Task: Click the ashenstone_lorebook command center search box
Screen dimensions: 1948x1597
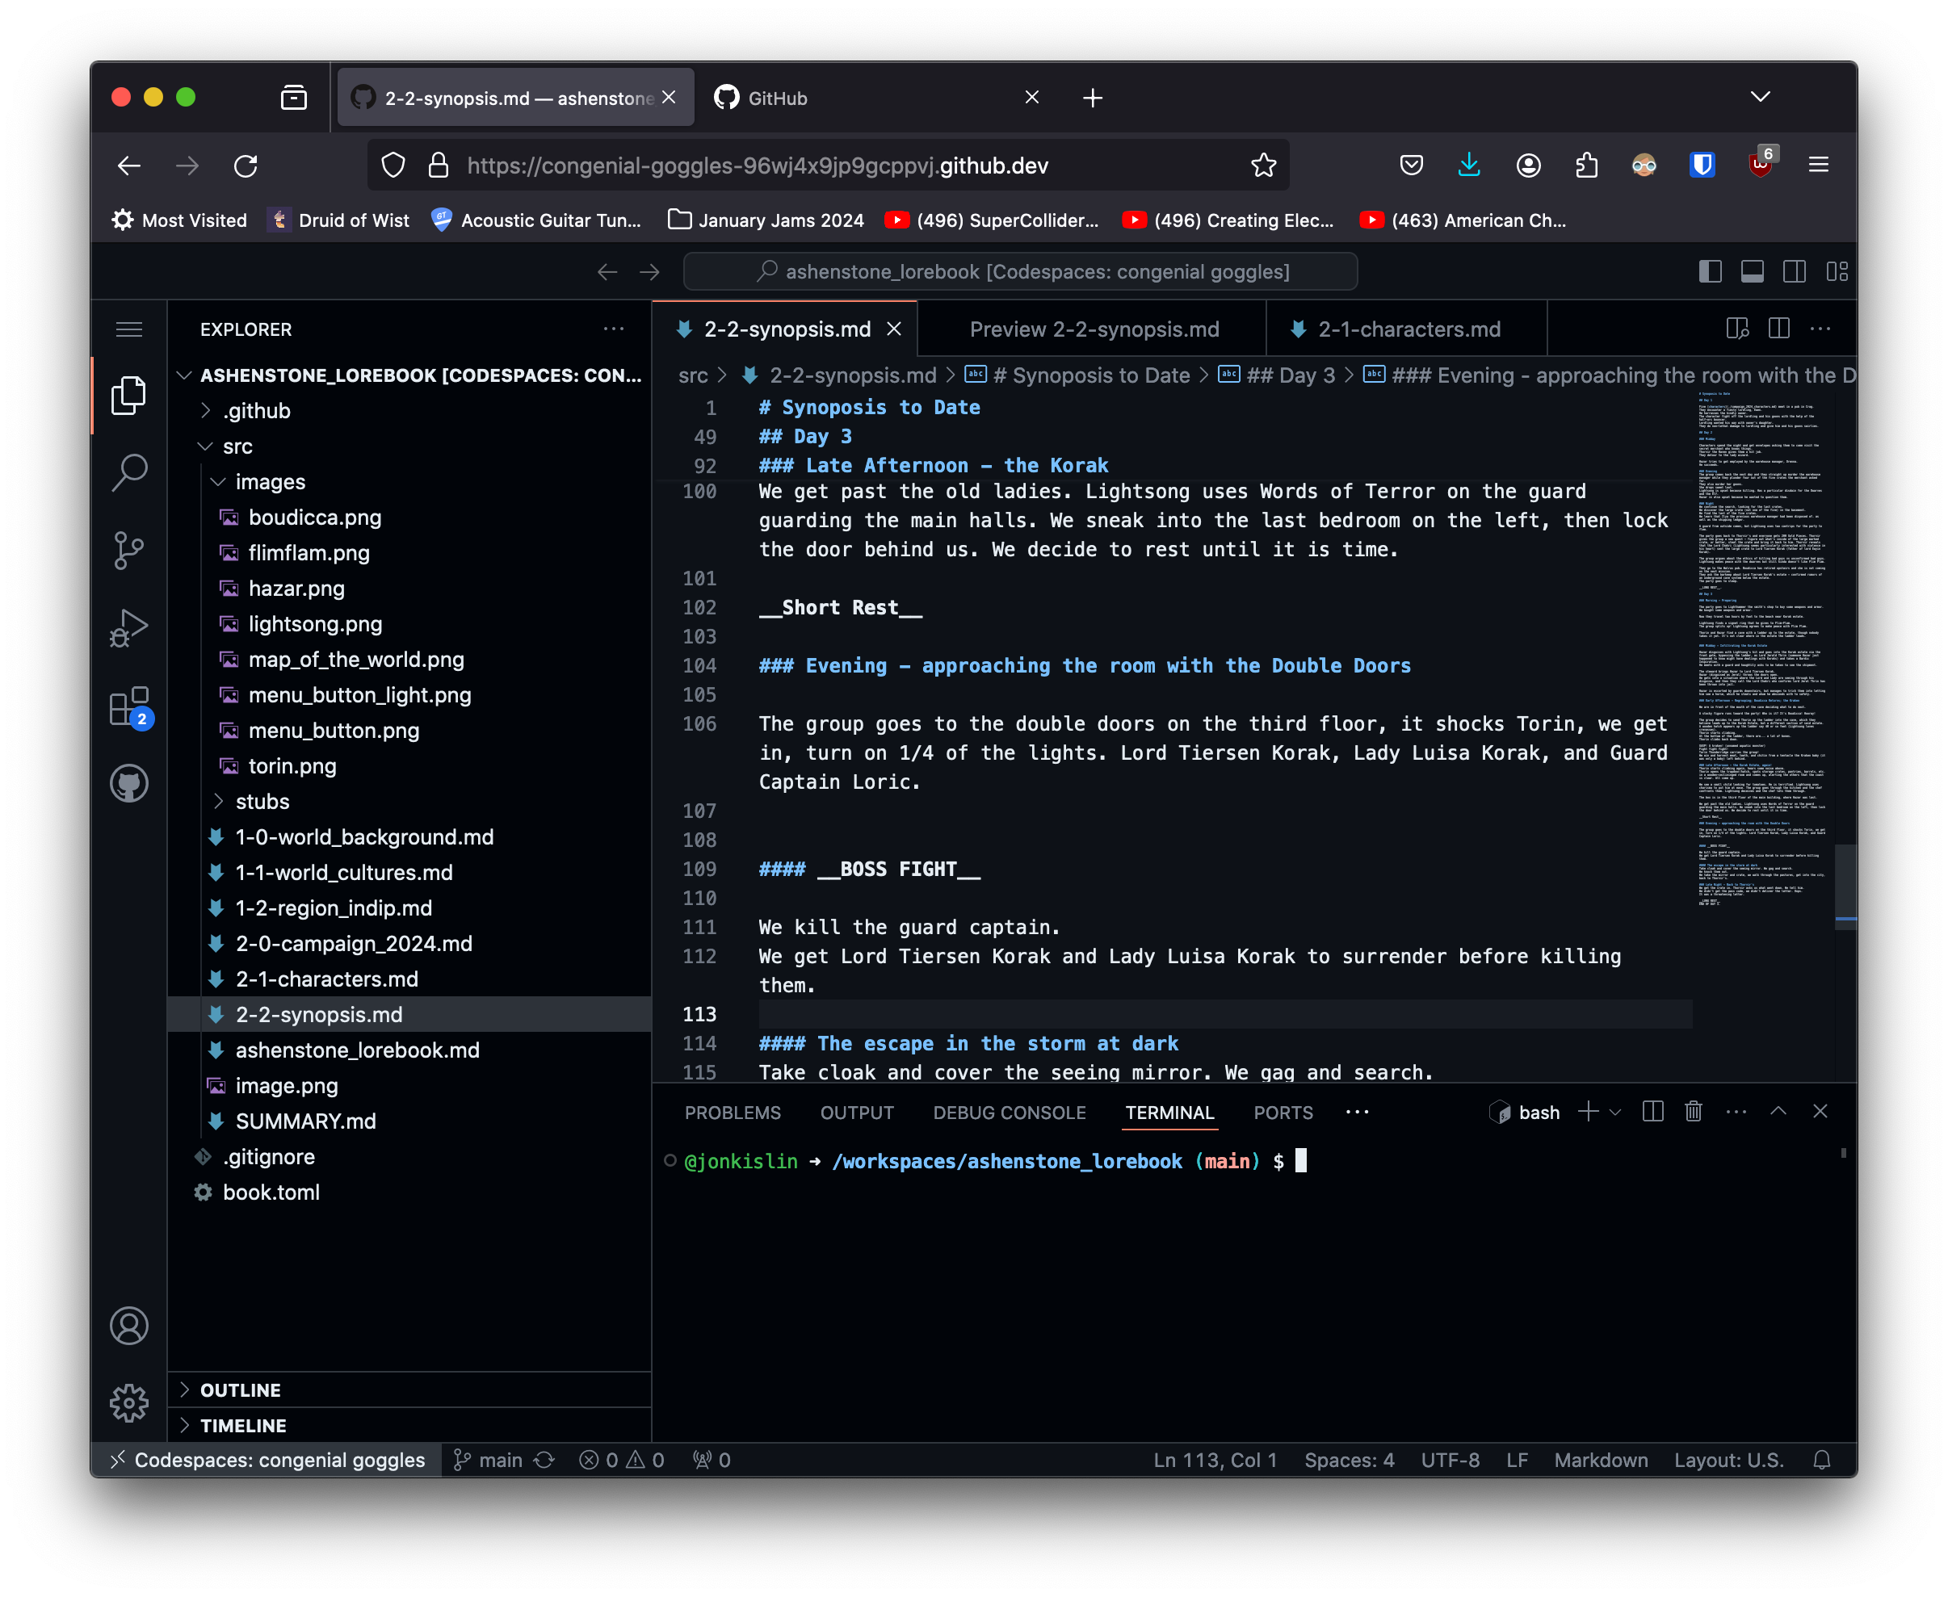Action: coord(1019,271)
